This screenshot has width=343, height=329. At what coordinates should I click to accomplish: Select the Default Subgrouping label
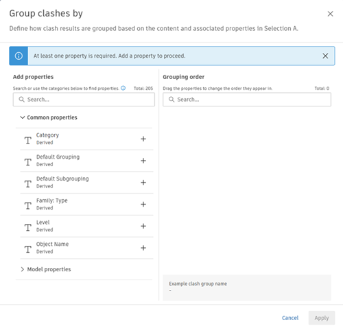tap(62, 179)
